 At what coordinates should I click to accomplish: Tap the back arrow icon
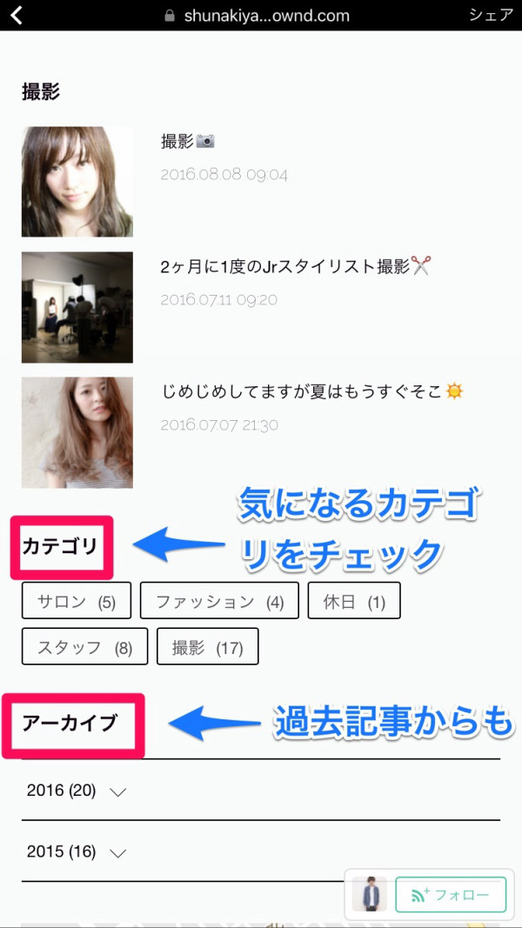pyautogui.click(x=16, y=16)
